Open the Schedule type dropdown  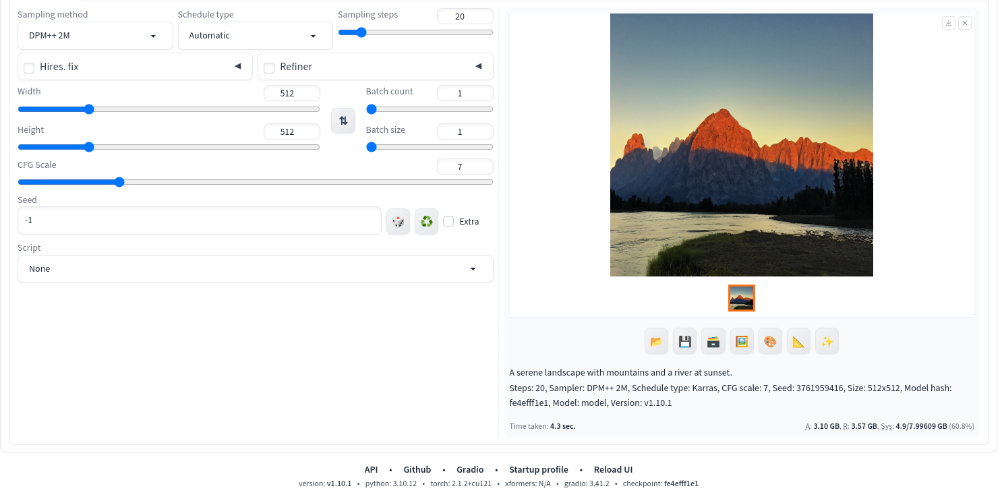[x=255, y=36]
